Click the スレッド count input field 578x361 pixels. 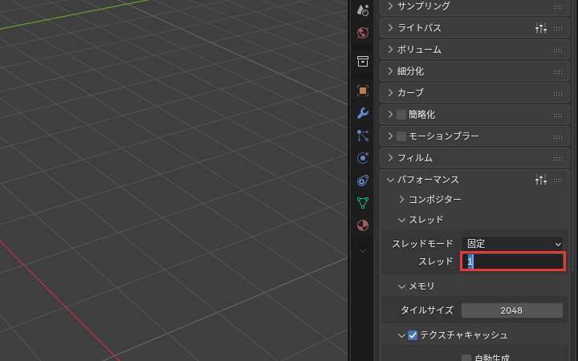point(513,262)
